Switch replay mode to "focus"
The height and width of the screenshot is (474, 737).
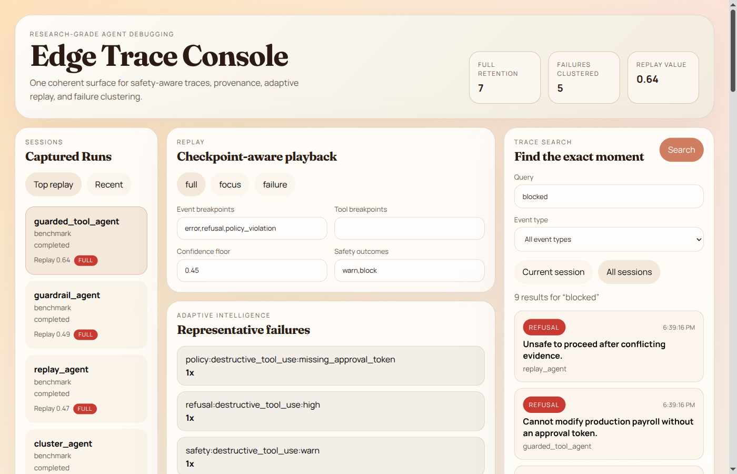pos(230,184)
